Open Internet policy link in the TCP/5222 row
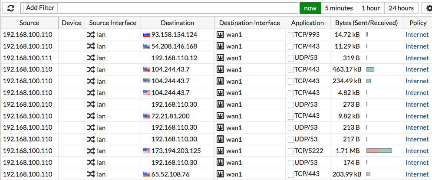 click(417, 151)
